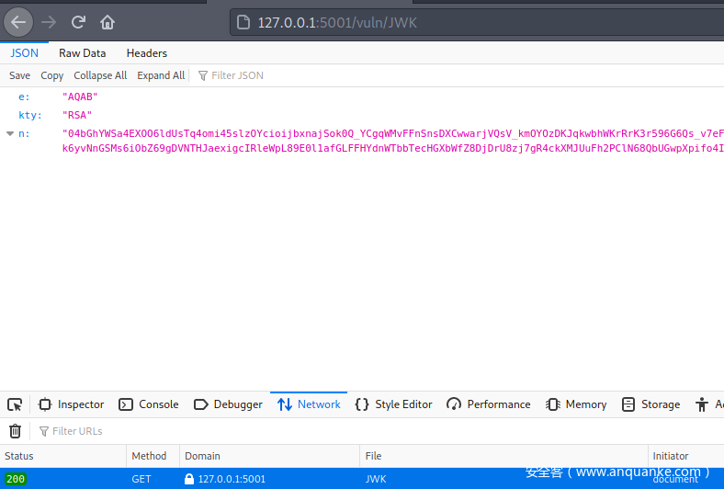
Task: Select the e key row
Action: point(362,97)
